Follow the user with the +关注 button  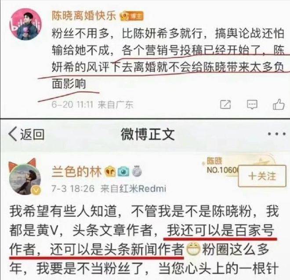(x=262, y=176)
